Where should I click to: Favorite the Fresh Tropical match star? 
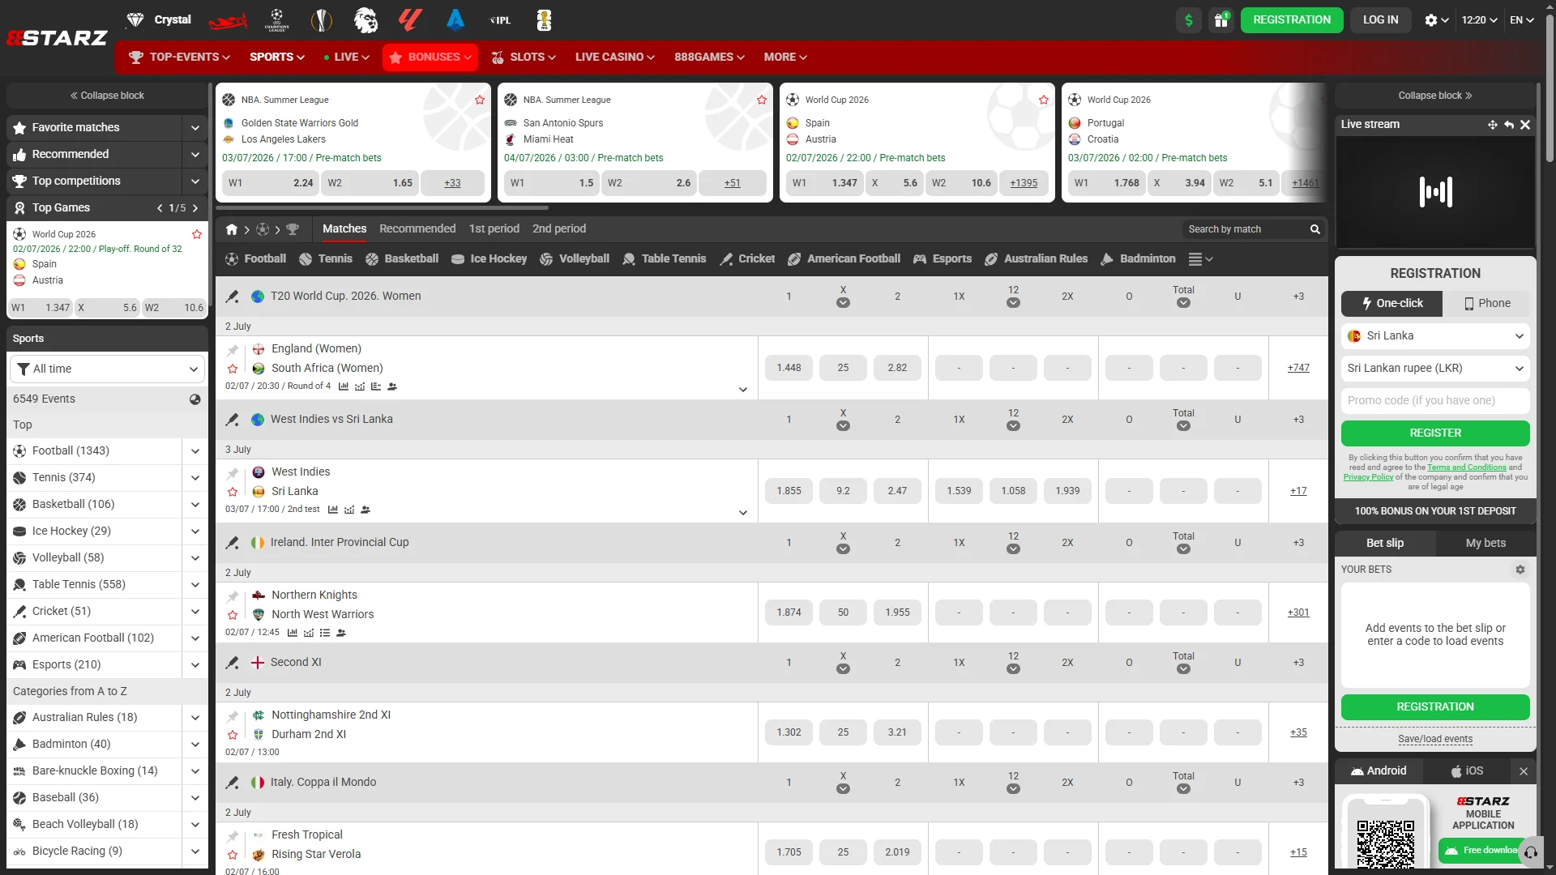233,855
